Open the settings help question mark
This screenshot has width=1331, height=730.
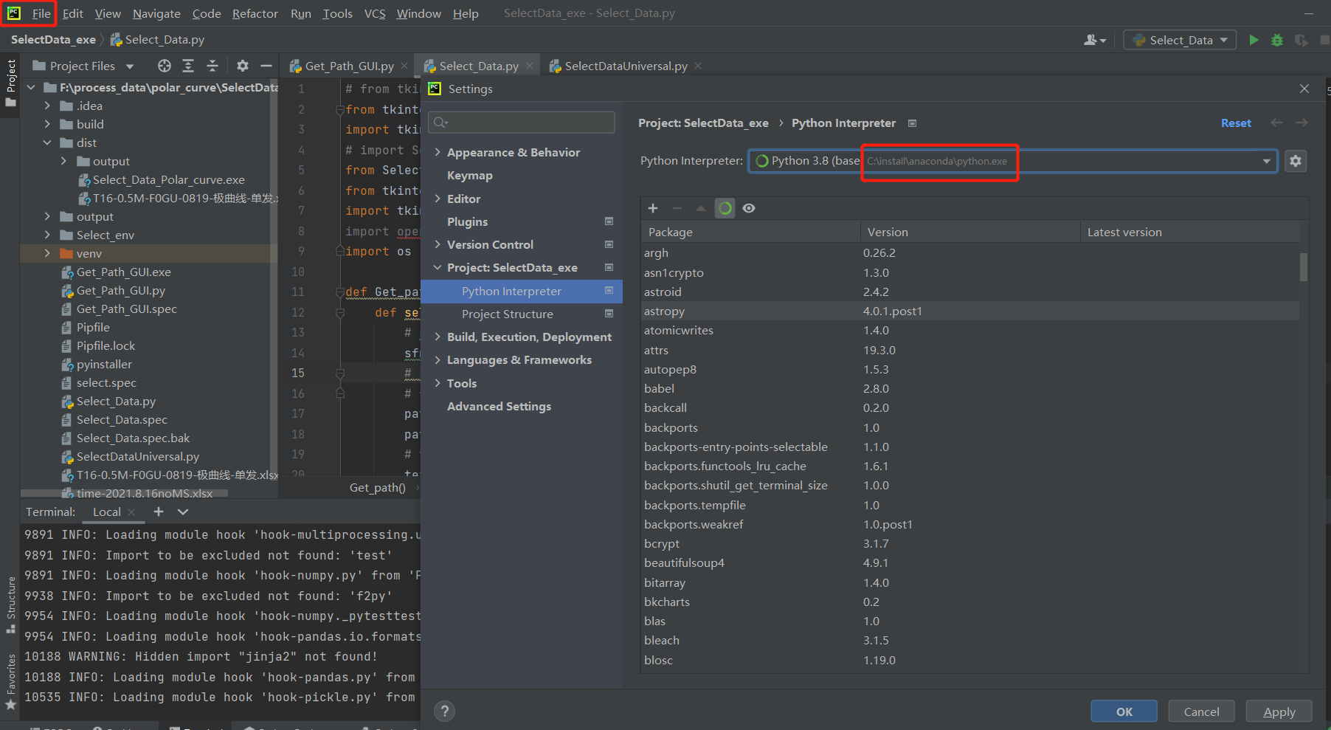click(x=444, y=711)
